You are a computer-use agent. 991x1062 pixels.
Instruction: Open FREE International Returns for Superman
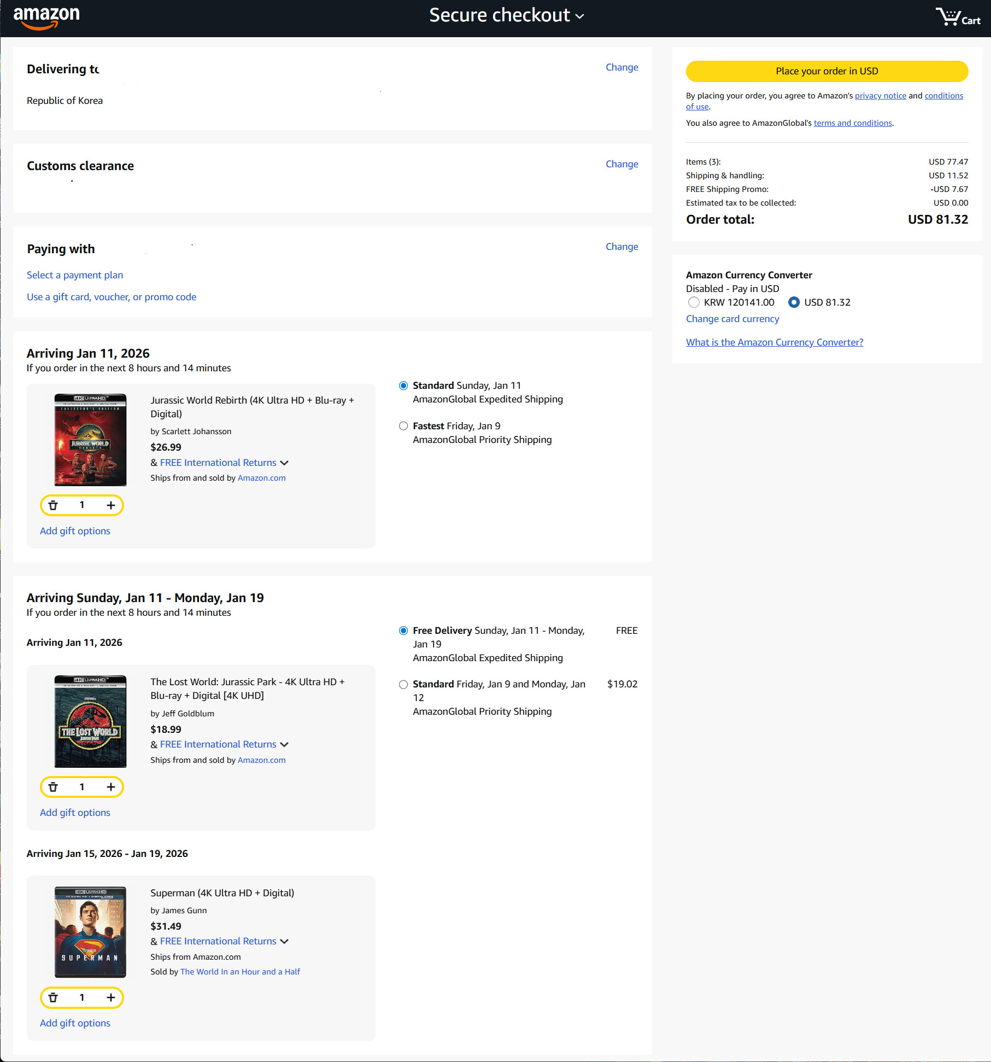click(218, 941)
